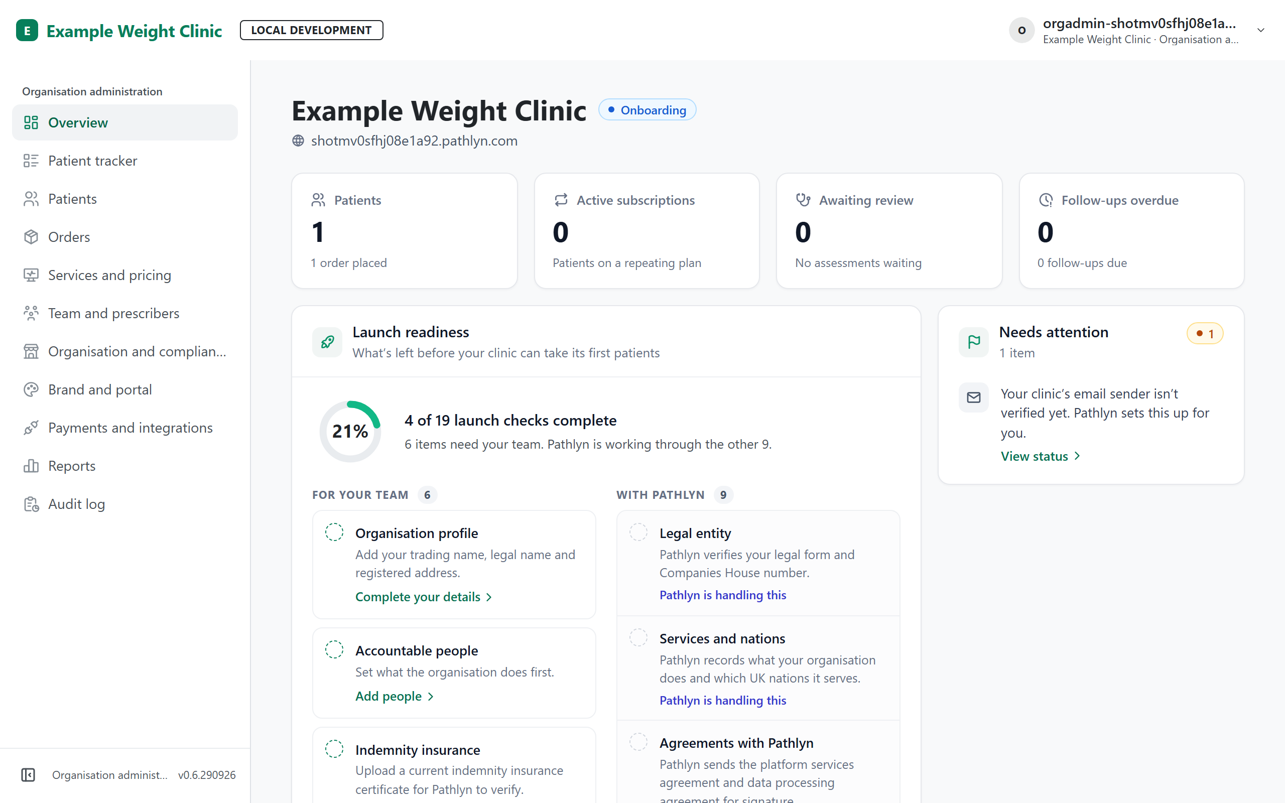
Task: Open the Awaiting review stat card
Action: tap(889, 231)
